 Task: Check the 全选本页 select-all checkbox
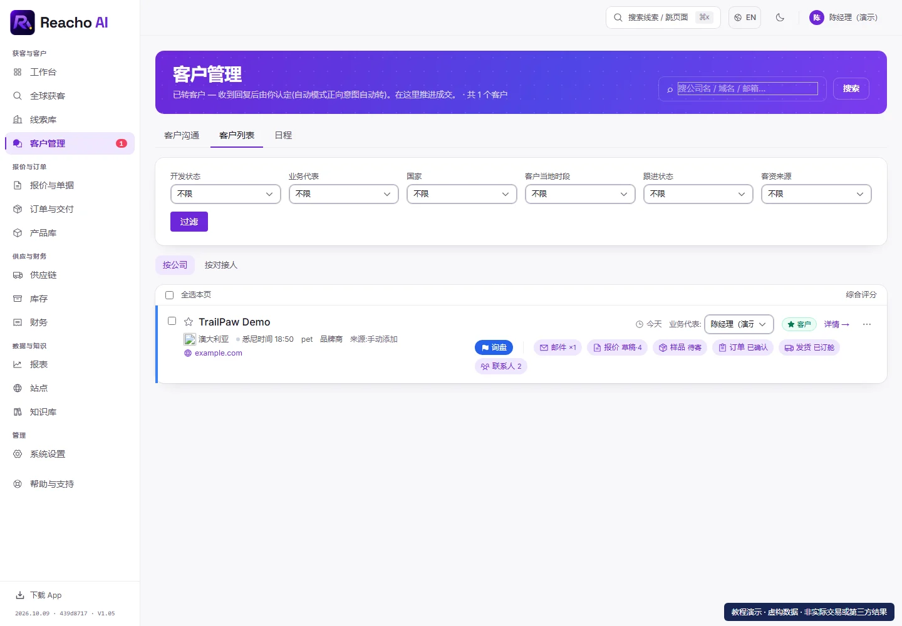[169, 295]
